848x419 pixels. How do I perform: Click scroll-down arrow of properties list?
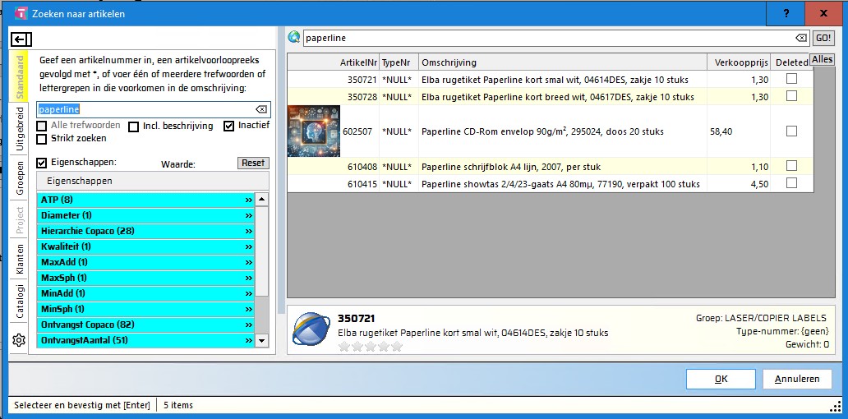point(262,341)
